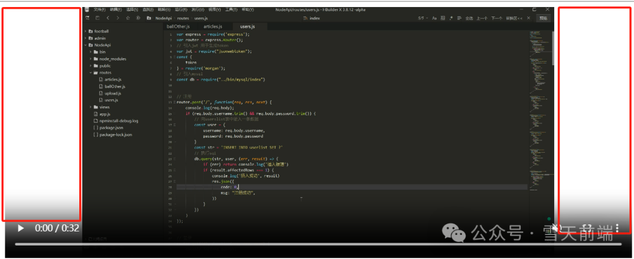Click the run icon in toolbar
This screenshot has width=634, height=259.
click(138, 18)
